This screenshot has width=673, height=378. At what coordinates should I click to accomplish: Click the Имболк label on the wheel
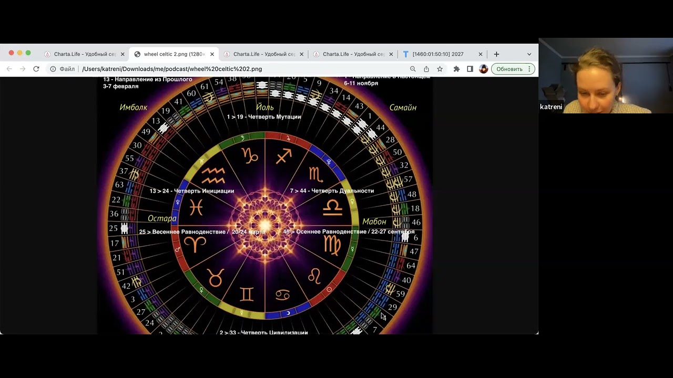click(x=133, y=107)
